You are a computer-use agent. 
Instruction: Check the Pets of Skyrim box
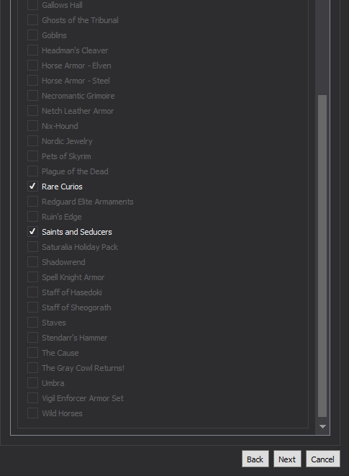pos(32,156)
